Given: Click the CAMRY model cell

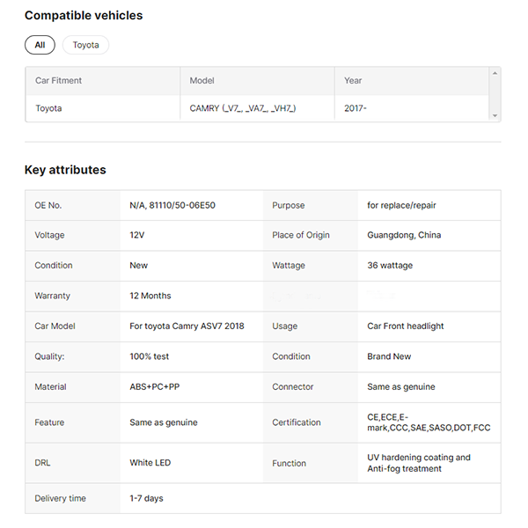Looking at the screenshot, I should (x=243, y=108).
